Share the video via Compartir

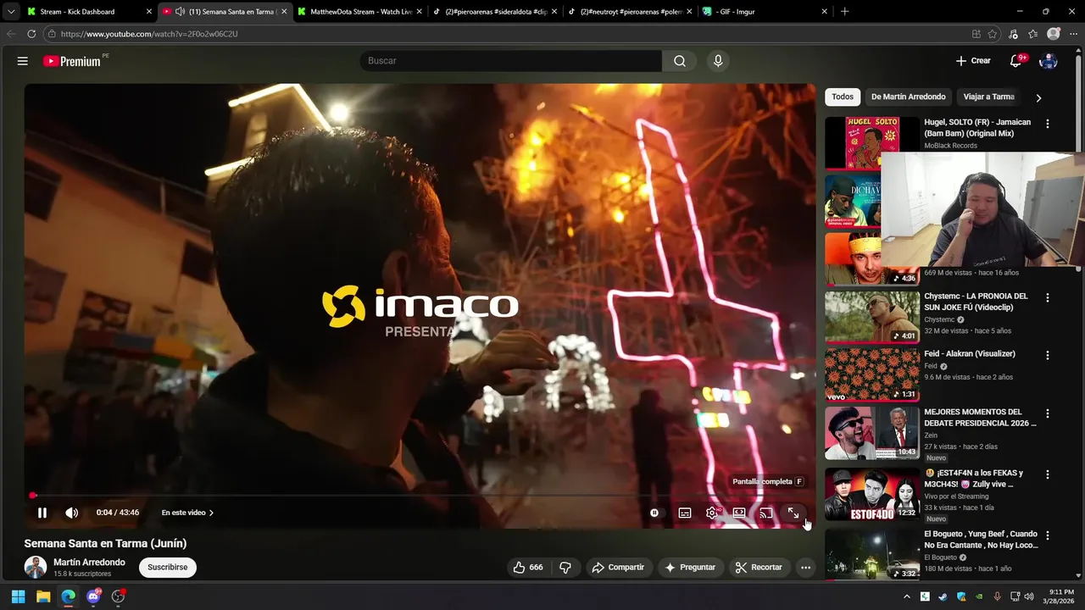pos(618,568)
